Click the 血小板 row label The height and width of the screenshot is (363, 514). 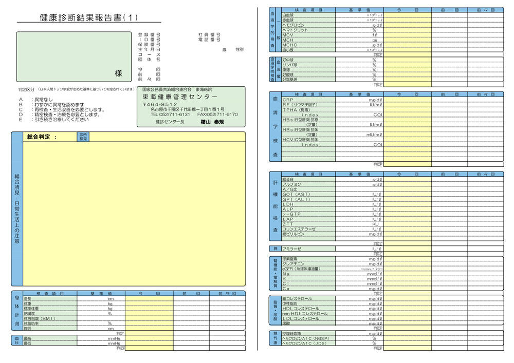pos(288,50)
